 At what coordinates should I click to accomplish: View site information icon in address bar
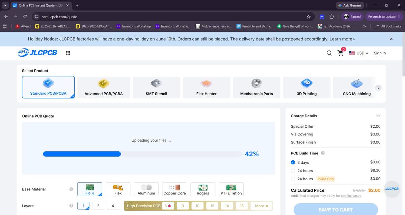click(36, 17)
